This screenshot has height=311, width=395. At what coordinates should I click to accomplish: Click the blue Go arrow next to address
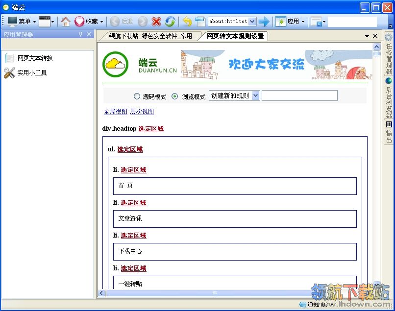point(264,22)
